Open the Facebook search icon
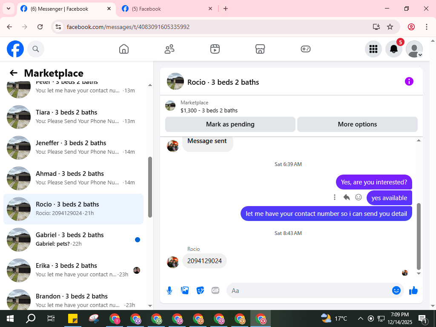The height and width of the screenshot is (327, 436). [x=36, y=49]
